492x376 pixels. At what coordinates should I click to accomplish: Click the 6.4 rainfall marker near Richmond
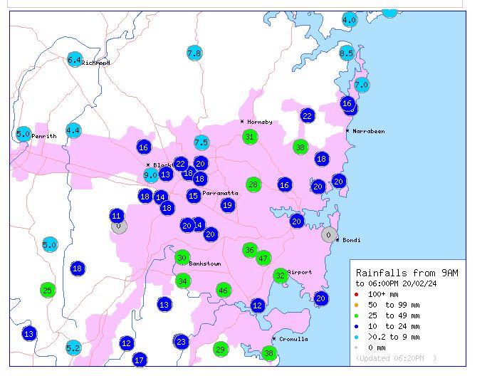pos(75,60)
